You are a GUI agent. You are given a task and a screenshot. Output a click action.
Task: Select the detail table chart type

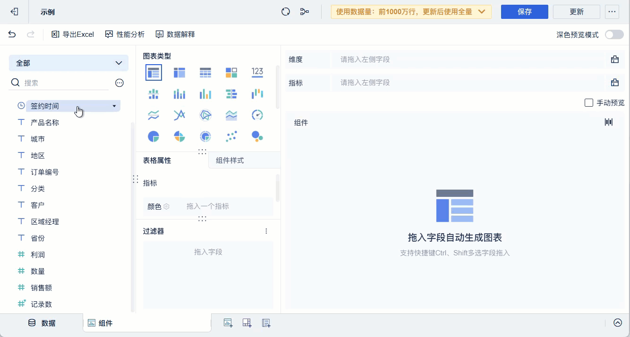point(205,72)
